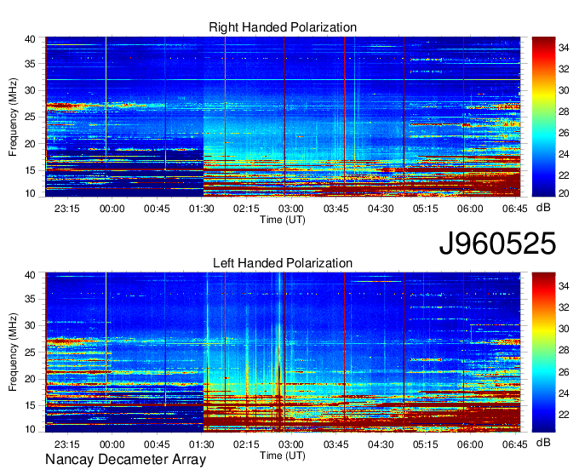The height and width of the screenshot is (470, 579).
Task: Click the "40" frequency tick of the Left Handed plot
Action: pyautogui.click(x=30, y=275)
